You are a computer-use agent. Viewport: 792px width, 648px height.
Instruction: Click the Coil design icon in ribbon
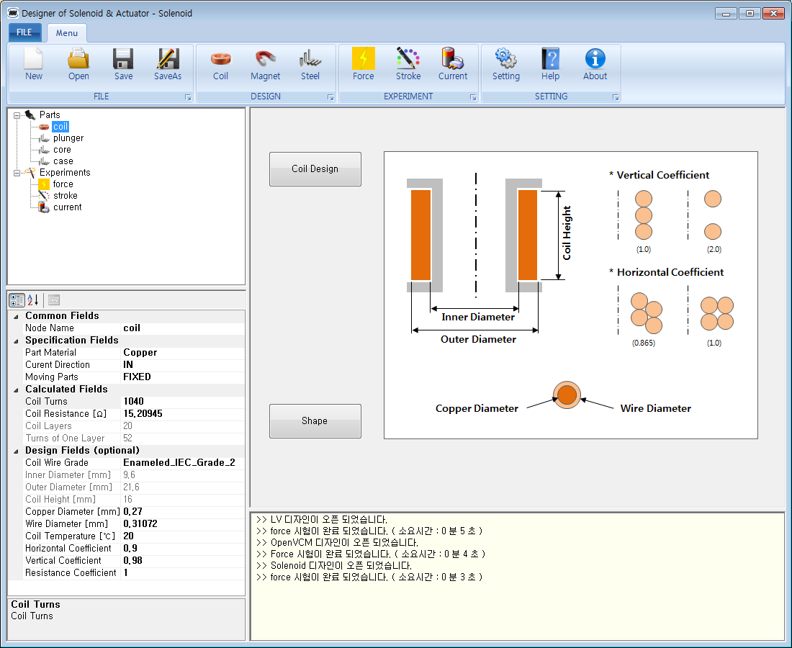click(x=220, y=65)
